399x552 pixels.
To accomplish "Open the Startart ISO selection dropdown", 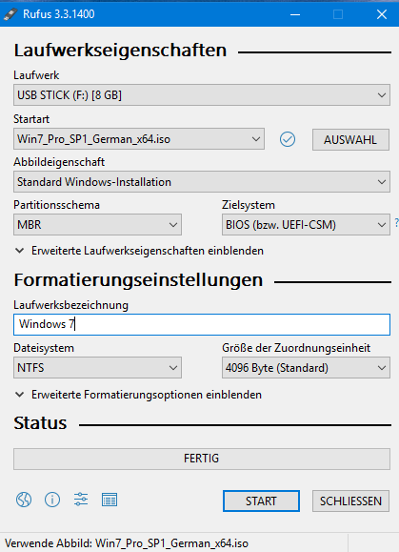I will coord(139,139).
